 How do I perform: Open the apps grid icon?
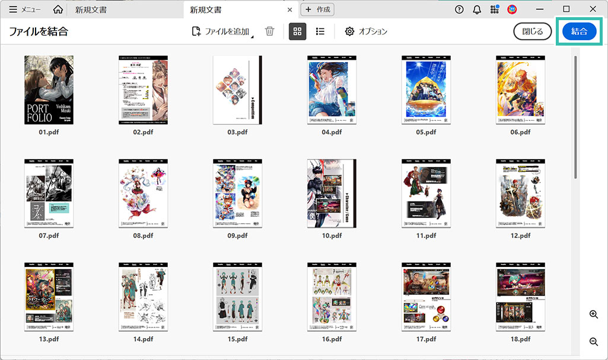495,9
